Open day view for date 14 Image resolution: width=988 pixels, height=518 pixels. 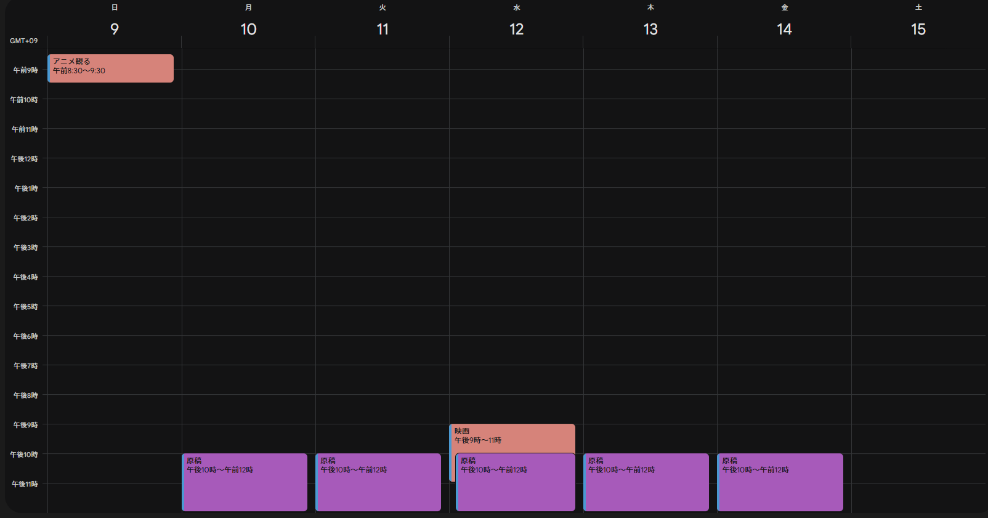click(784, 29)
